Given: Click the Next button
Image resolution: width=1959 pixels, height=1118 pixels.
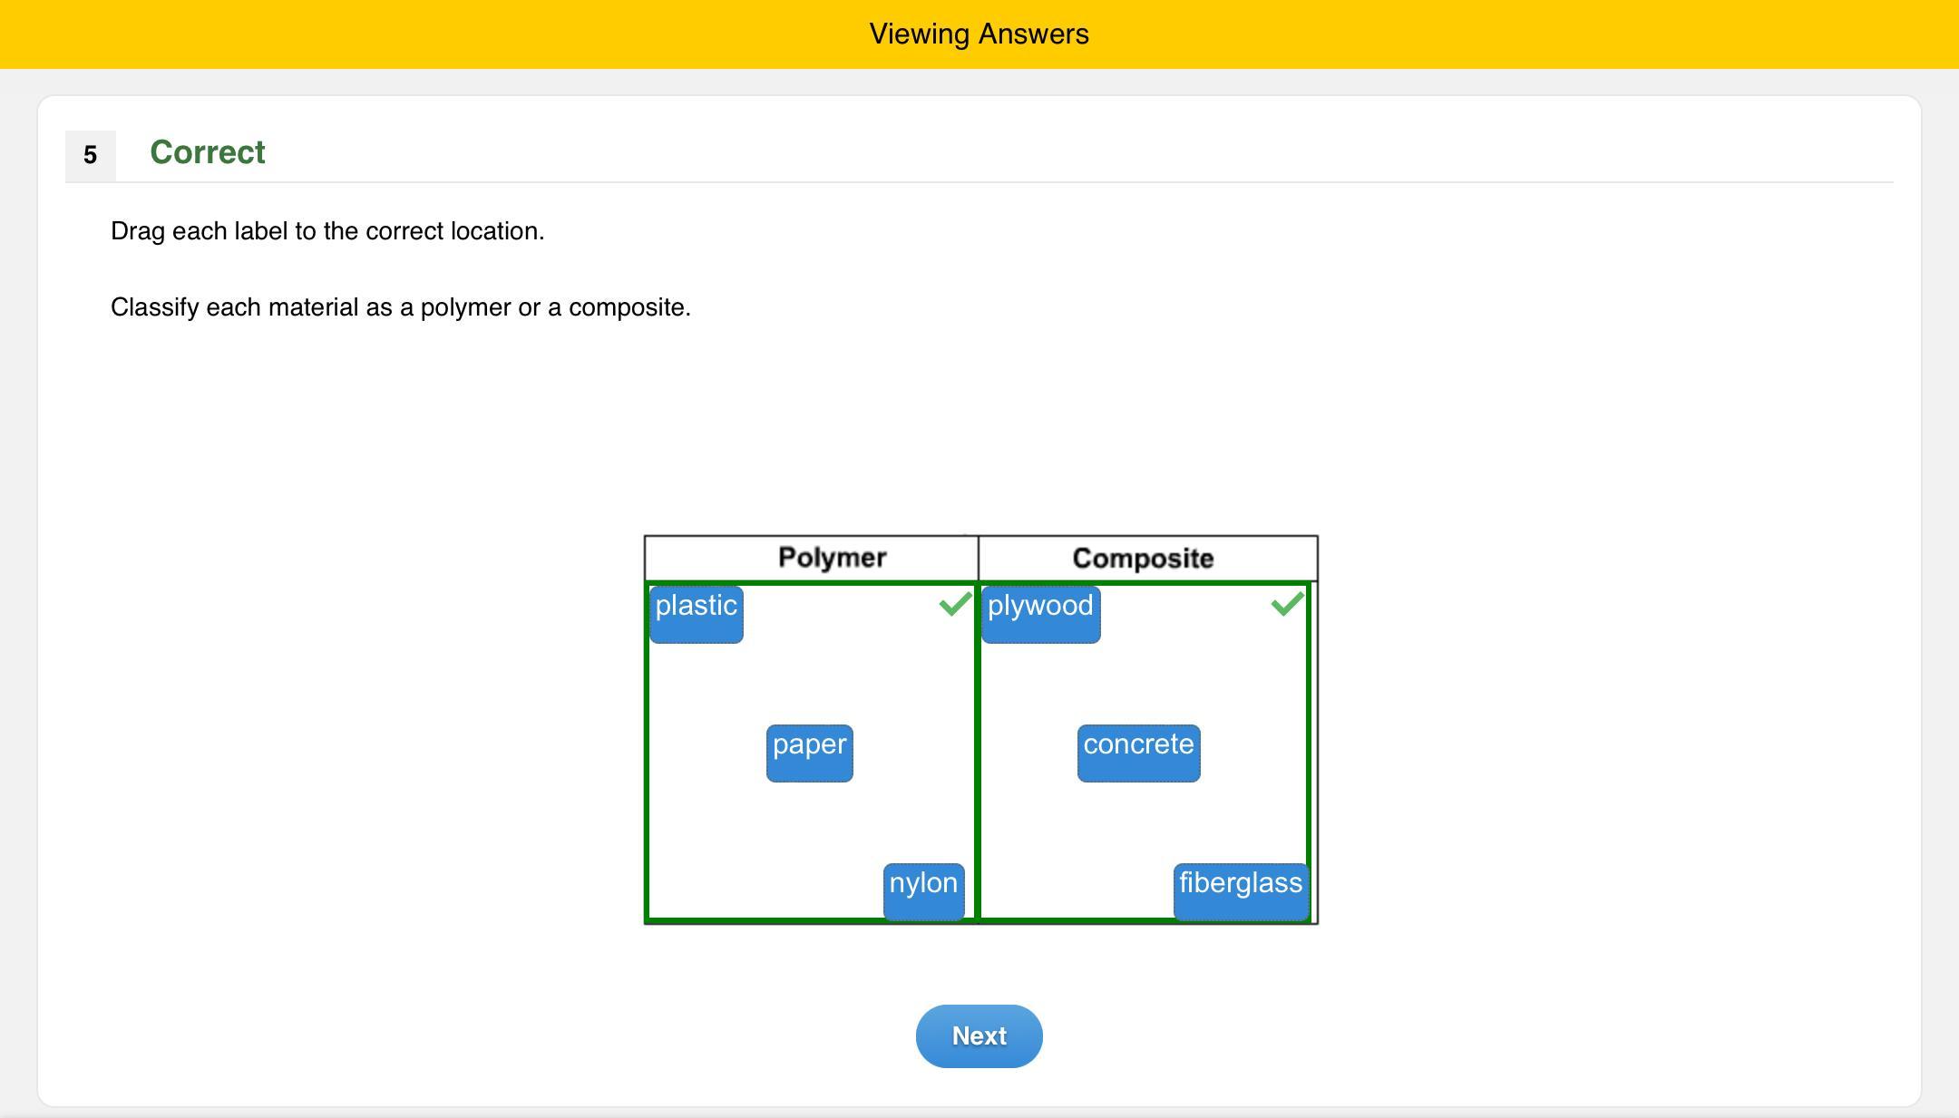Looking at the screenshot, I should pos(979,1035).
